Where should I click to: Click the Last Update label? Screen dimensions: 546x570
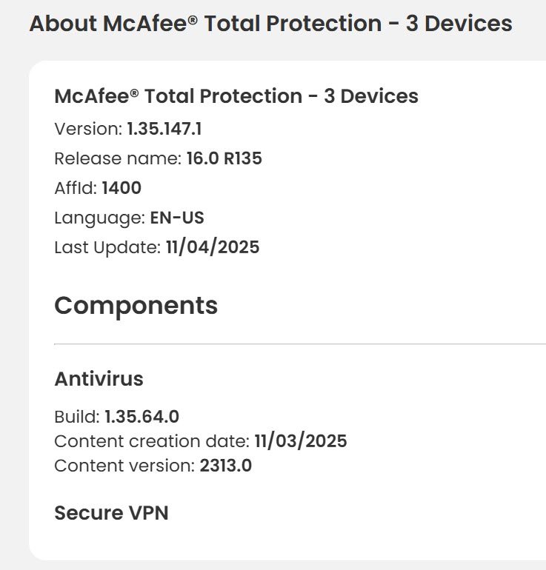click(107, 247)
